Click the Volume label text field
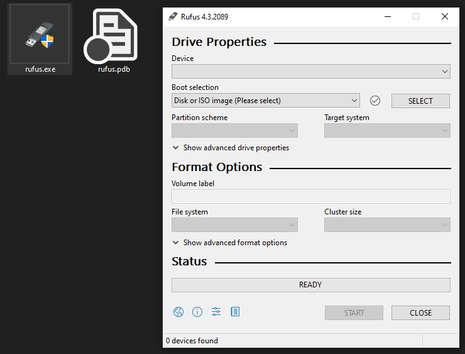Image resolution: width=465 pixels, height=354 pixels. (x=310, y=196)
